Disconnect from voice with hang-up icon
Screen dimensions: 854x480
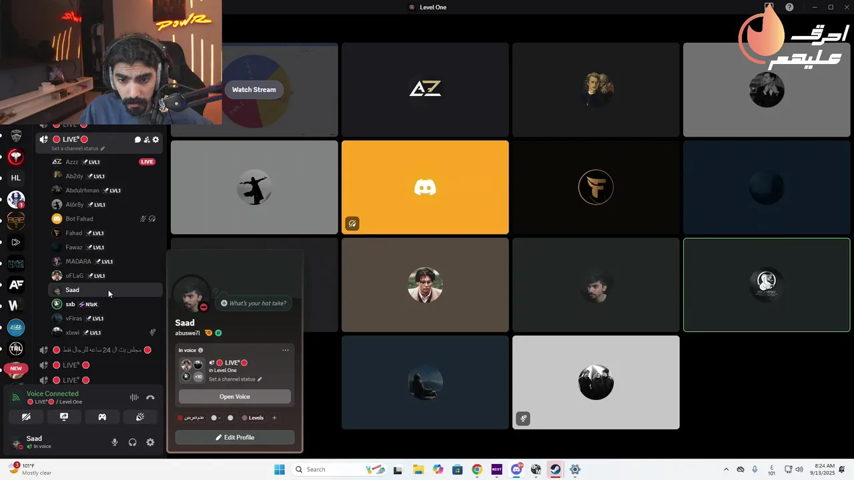coord(150,397)
